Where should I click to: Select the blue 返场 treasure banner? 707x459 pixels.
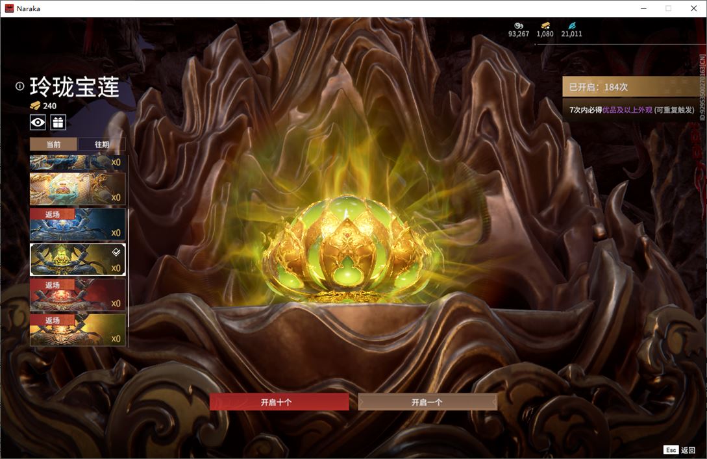coord(77,224)
